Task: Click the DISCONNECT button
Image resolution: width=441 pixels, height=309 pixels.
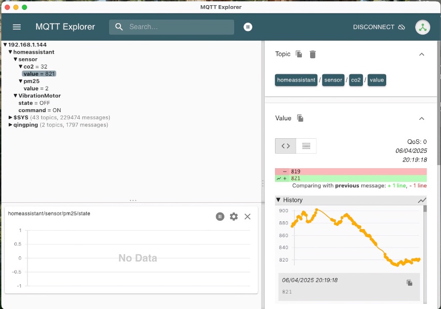Action: pos(379,27)
